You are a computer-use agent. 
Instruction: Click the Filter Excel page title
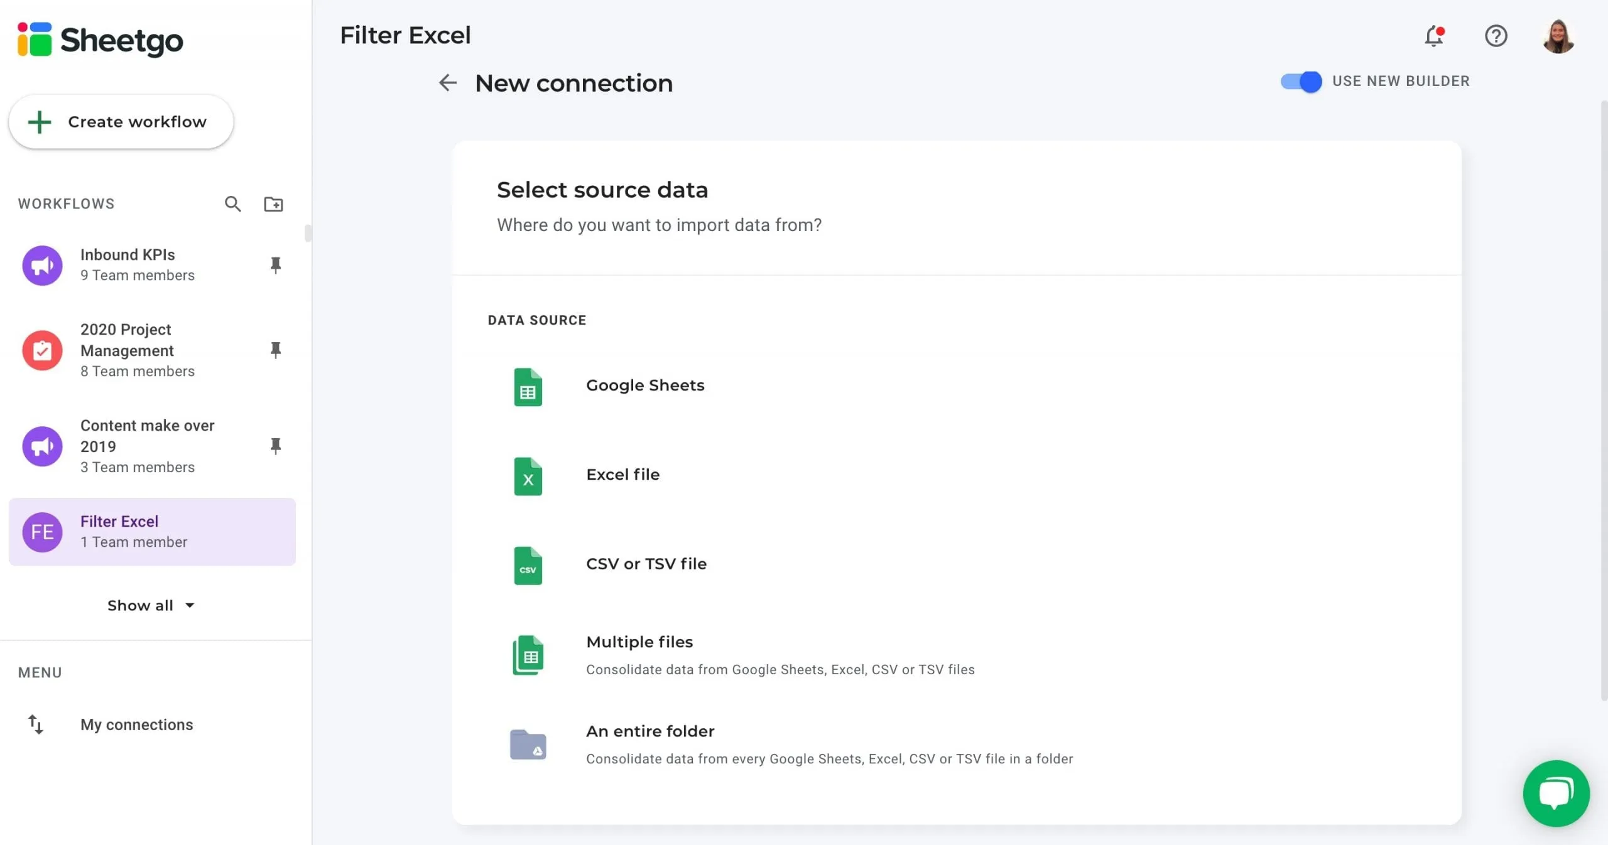click(405, 35)
